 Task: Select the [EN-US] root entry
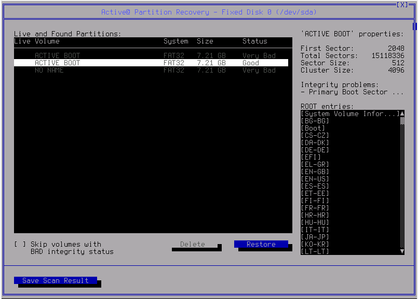tap(315, 179)
